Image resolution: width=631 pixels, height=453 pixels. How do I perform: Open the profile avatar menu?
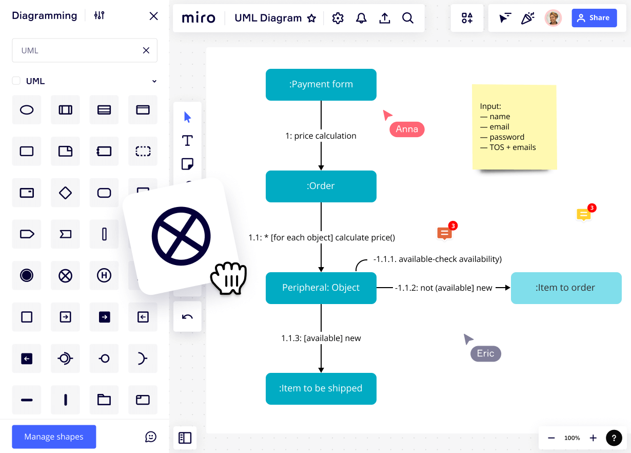553,17
